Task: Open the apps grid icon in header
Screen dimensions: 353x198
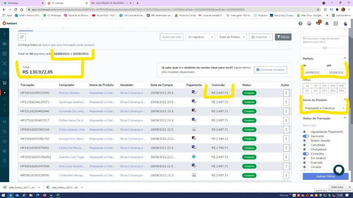Action: point(336,23)
